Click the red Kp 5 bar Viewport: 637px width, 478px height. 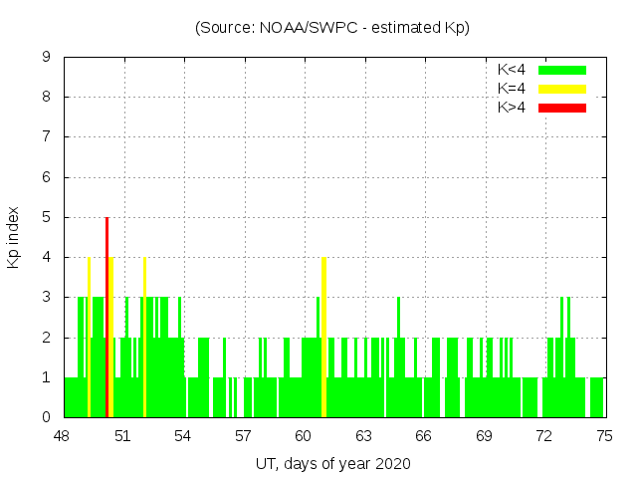[106, 317]
